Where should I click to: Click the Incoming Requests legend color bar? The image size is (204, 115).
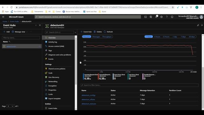(84, 77)
